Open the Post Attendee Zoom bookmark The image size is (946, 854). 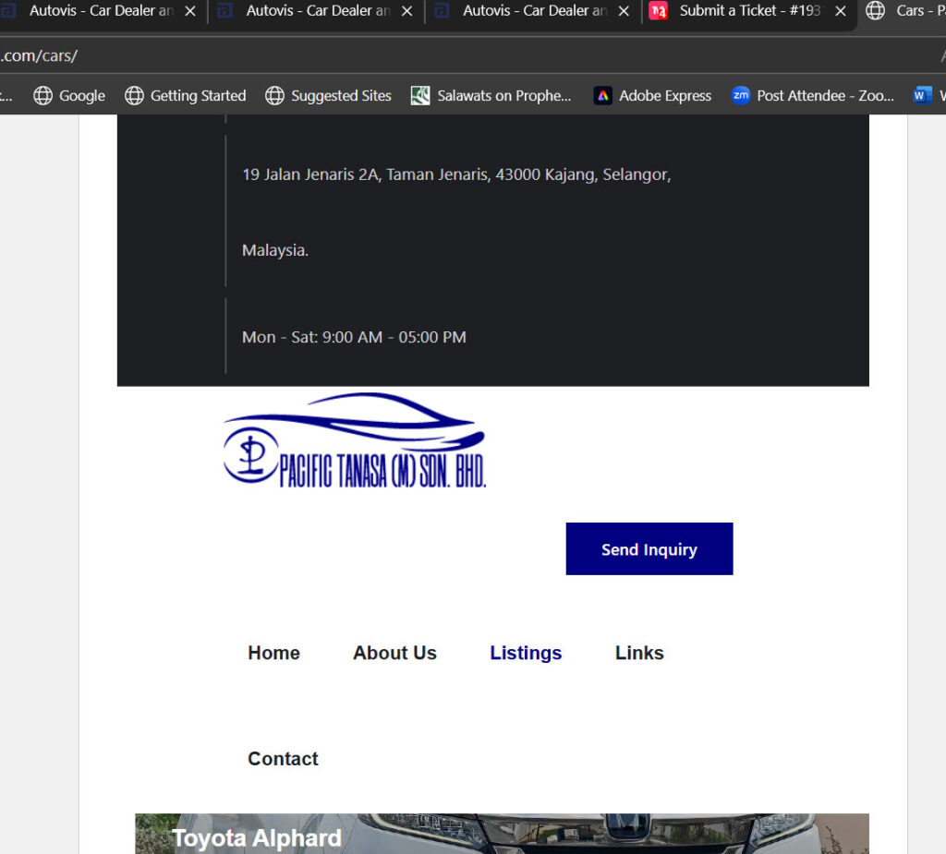click(x=812, y=95)
